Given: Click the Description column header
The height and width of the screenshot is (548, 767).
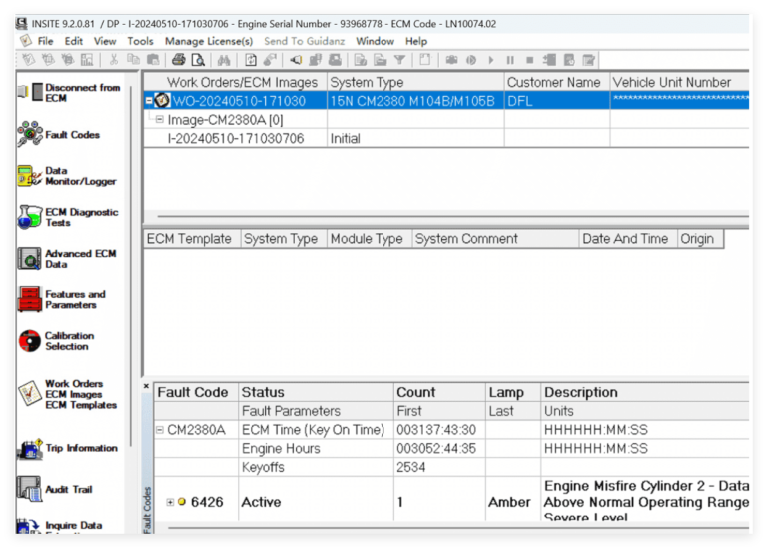Looking at the screenshot, I should [645, 392].
